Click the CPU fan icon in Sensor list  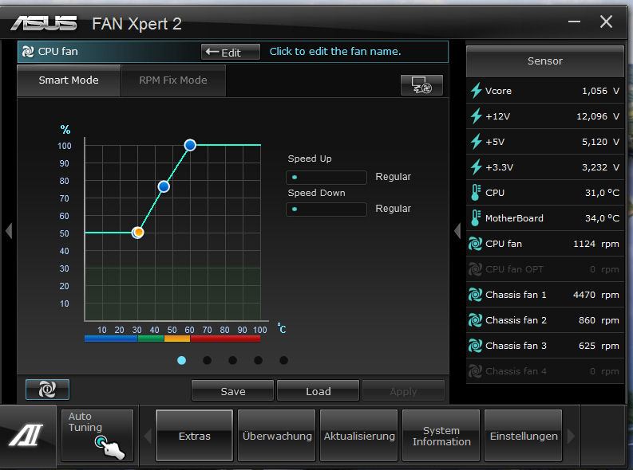475,244
